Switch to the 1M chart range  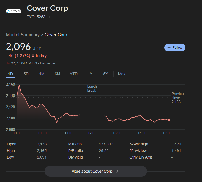coord(42,74)
